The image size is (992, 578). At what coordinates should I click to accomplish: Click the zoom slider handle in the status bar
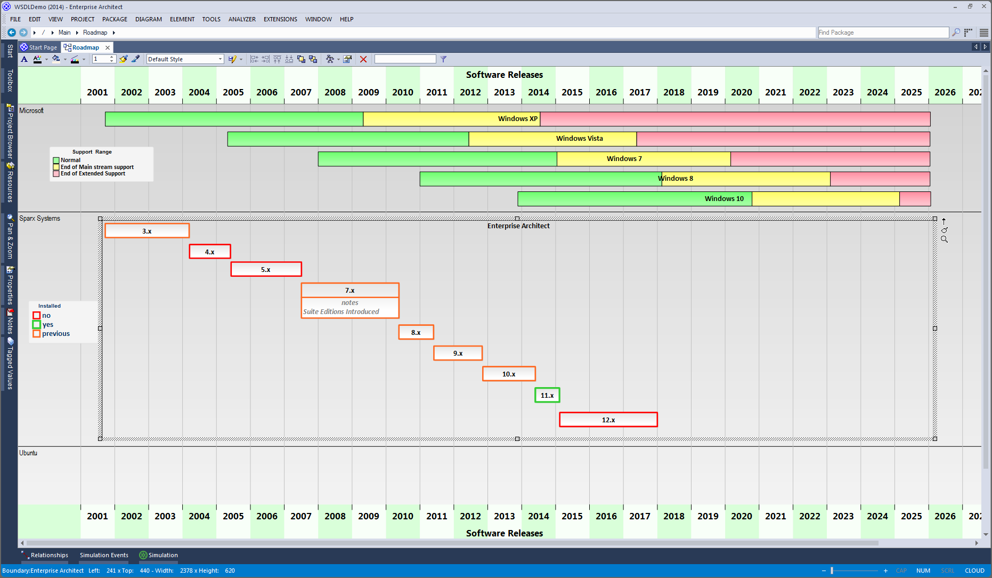point(832,571)
